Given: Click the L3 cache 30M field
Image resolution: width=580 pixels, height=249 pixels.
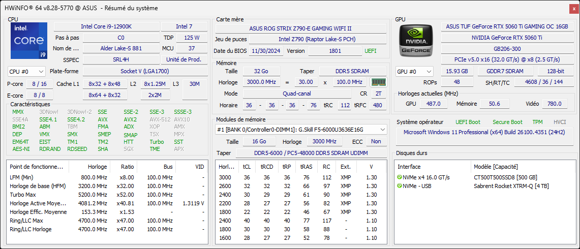Looking at the screenshot, I should click(194, 89).
